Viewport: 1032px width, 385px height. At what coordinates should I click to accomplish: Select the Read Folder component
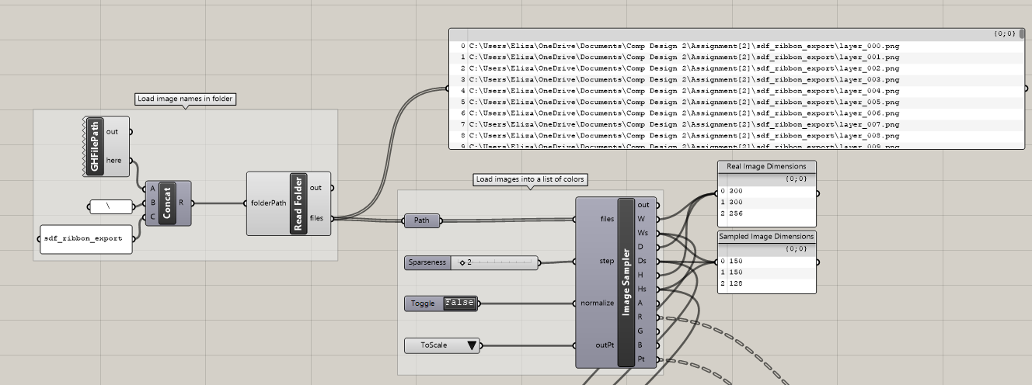pyautogui.click(x=296, y=203)
